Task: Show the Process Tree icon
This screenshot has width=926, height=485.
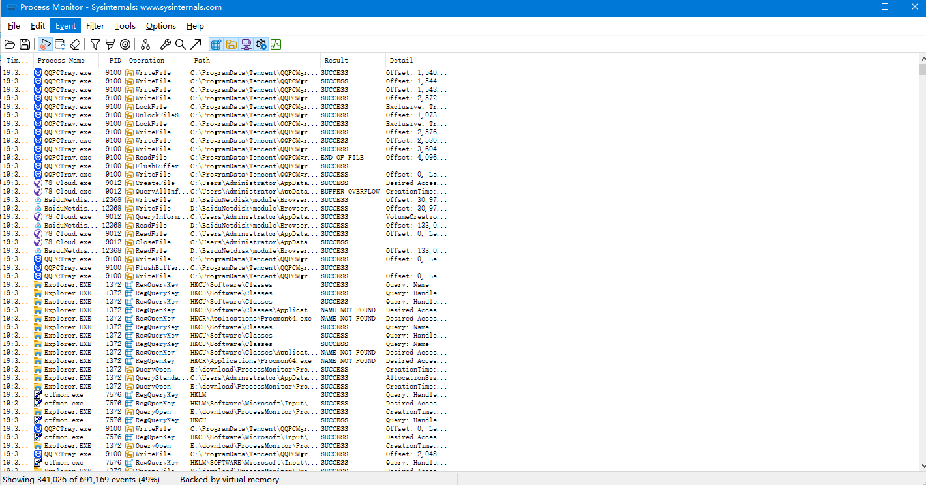Action: tap(145, 44)
